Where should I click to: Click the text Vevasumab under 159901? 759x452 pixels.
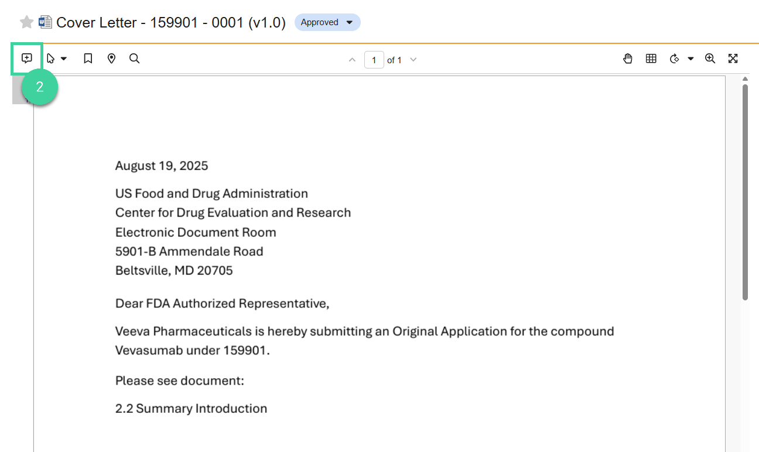(193, 351)
